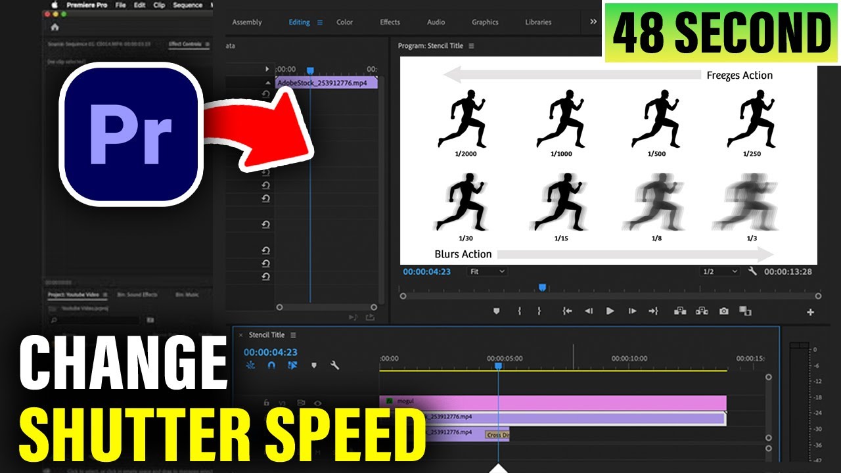Screen dimensions: 841x473
Task: Click the Effect Controls mini-timeline playhead
Action: click(x=310, y=71)
